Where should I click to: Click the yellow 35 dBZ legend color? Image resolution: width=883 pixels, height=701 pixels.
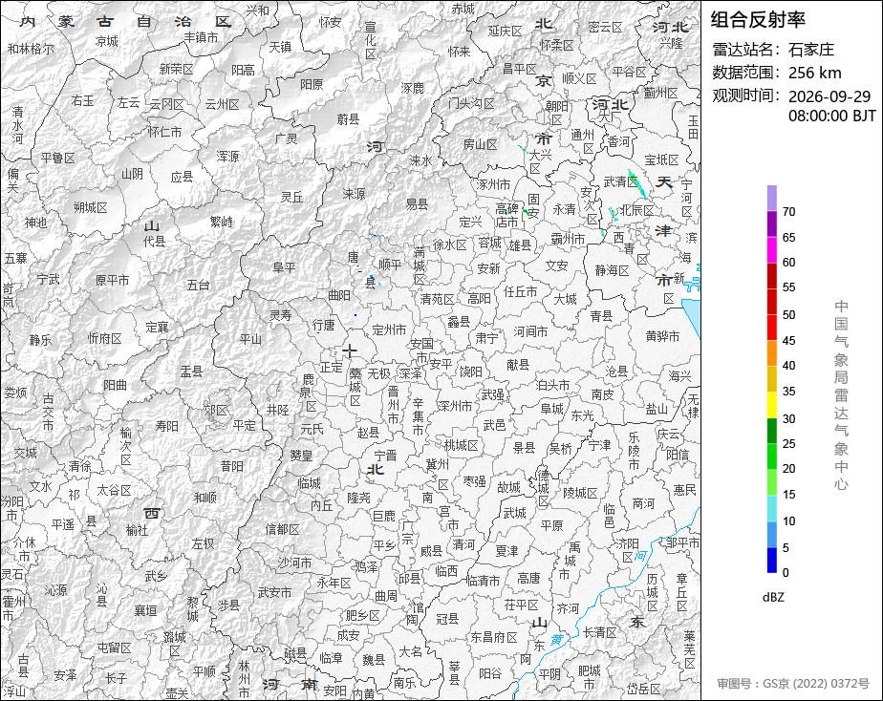click(x=772, y=405)
